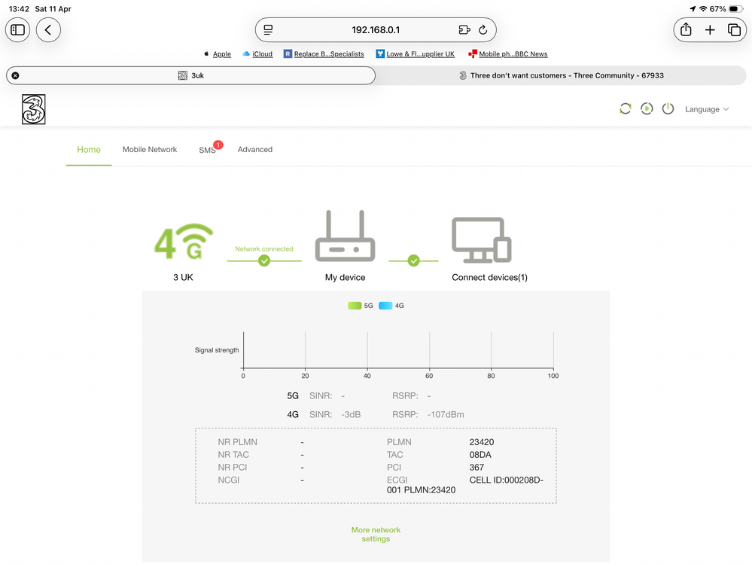The height and width of the screenshot is (564, 752).
Task: Open the Share sheet icon
Action: coord(686,29)
